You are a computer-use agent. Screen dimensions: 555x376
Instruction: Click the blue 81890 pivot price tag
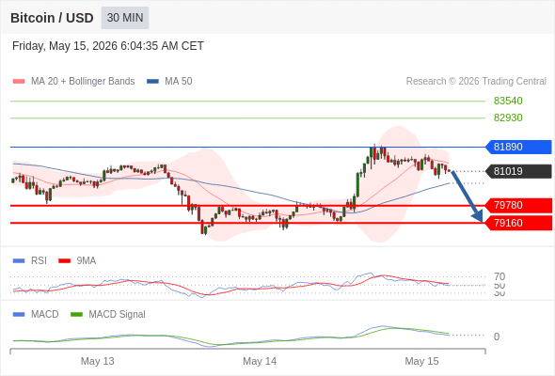[x=518, y=147]
